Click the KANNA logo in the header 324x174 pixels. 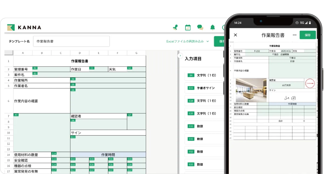click(24, 27)
